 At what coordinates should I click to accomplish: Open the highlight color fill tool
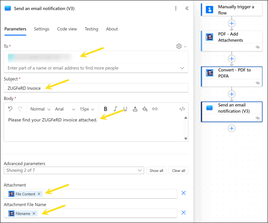click(145, 109)
